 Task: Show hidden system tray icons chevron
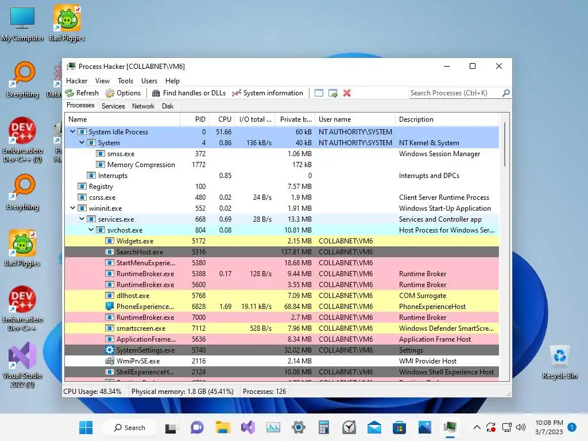(477, 427)
